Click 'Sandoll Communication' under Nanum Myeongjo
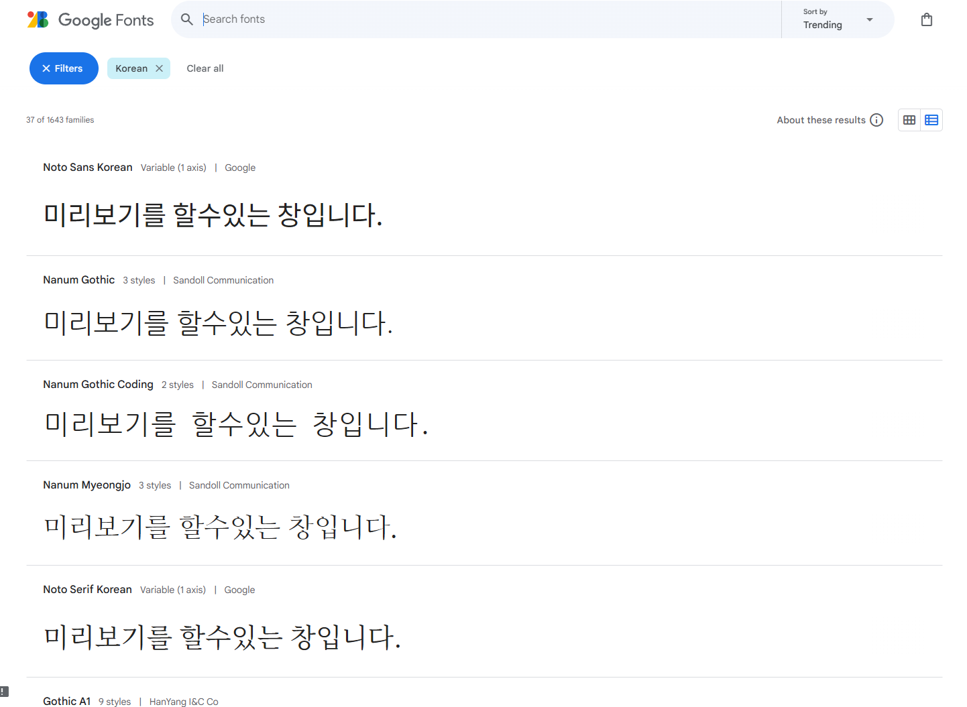Viewport: 967px width, 707px height. (x=239, y=485)
